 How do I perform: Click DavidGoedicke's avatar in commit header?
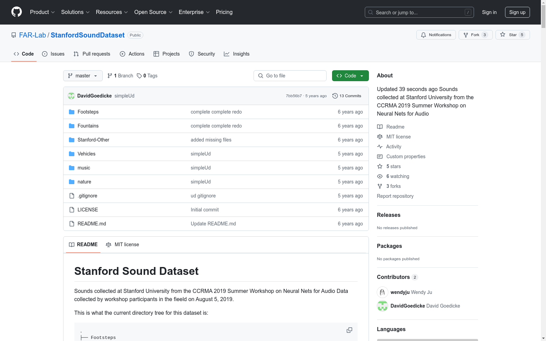tap(71, 96)
